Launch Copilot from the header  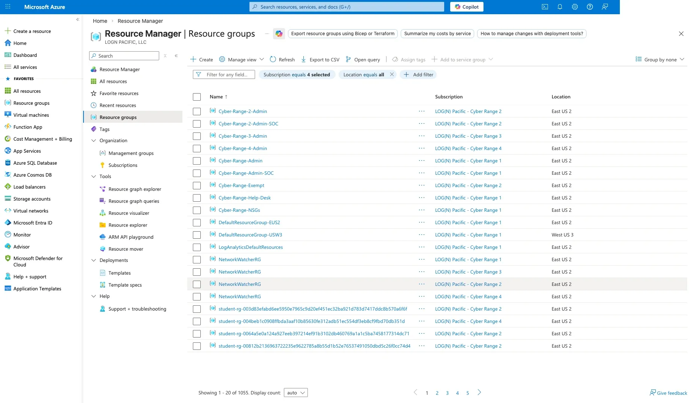click(467, 7)
